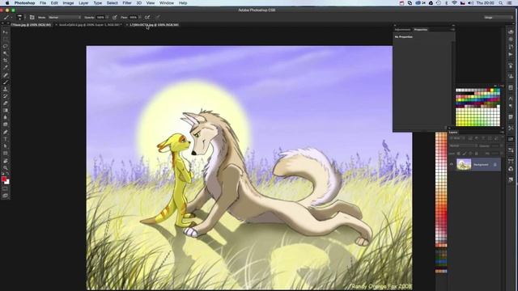The width and height of the screenshot is (518, 291).
Task: Open the Apple menu
Action: (x=7, y=3)
